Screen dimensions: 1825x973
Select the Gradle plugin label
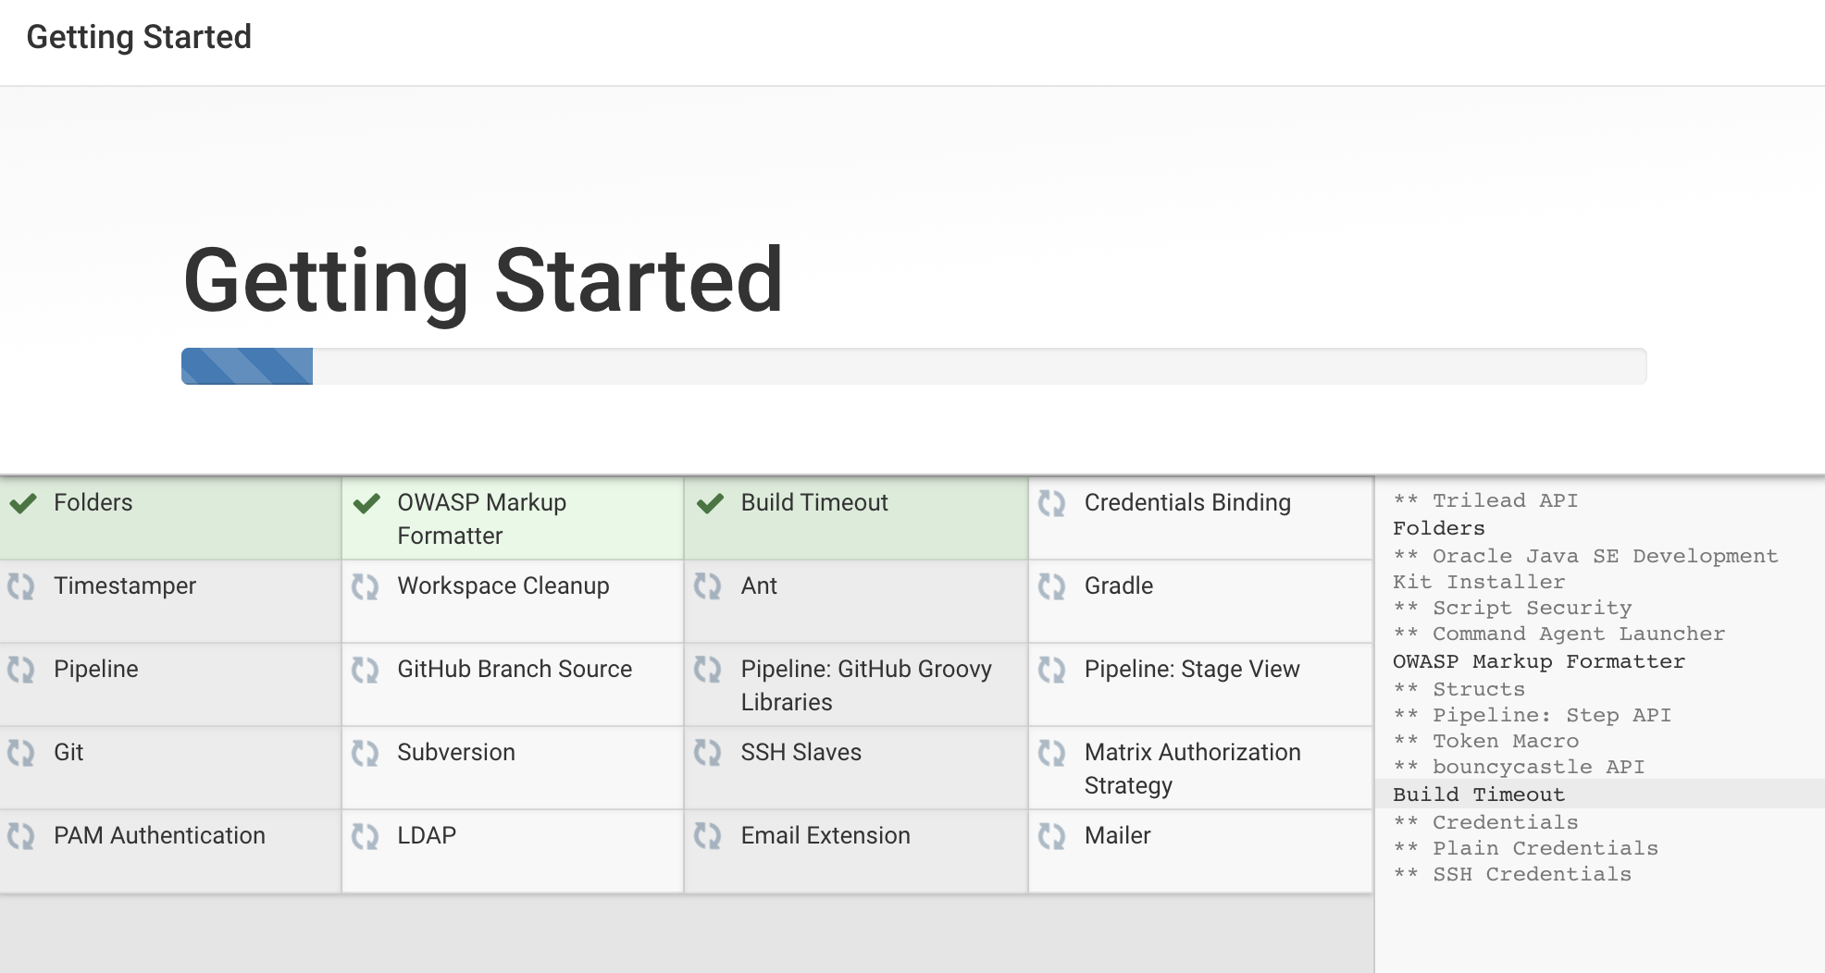click(x=1119, y=586)
